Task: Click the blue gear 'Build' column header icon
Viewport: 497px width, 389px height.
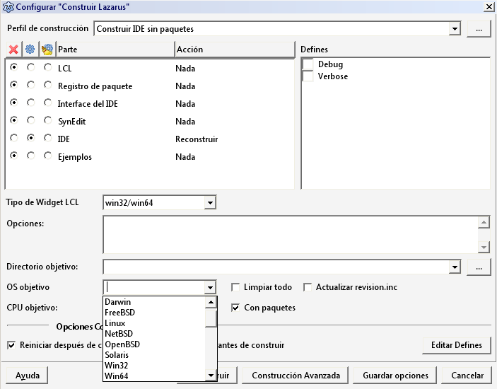Action: tap(30, 50)
